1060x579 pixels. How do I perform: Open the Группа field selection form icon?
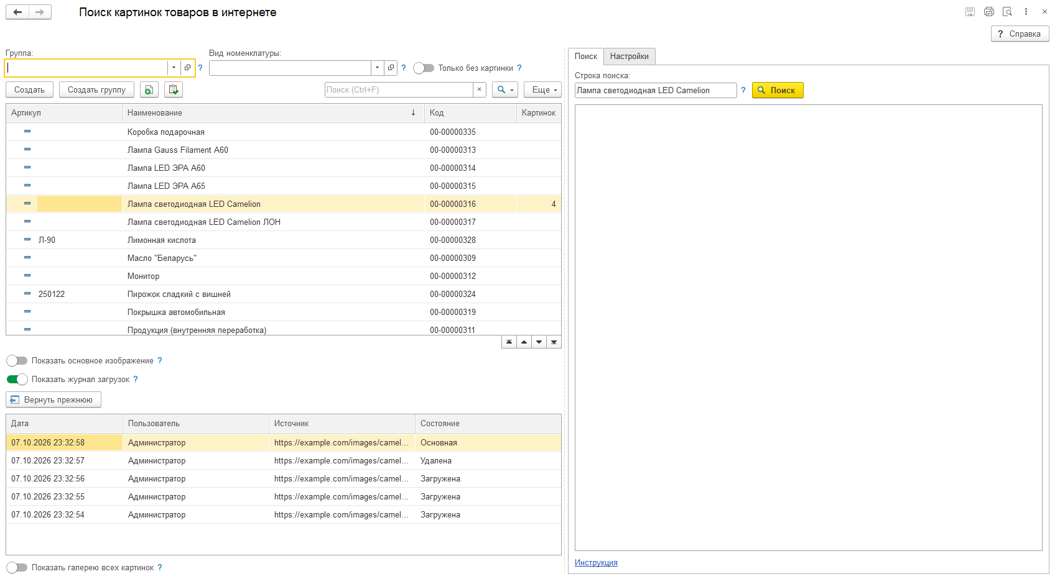tap(187, 68)
